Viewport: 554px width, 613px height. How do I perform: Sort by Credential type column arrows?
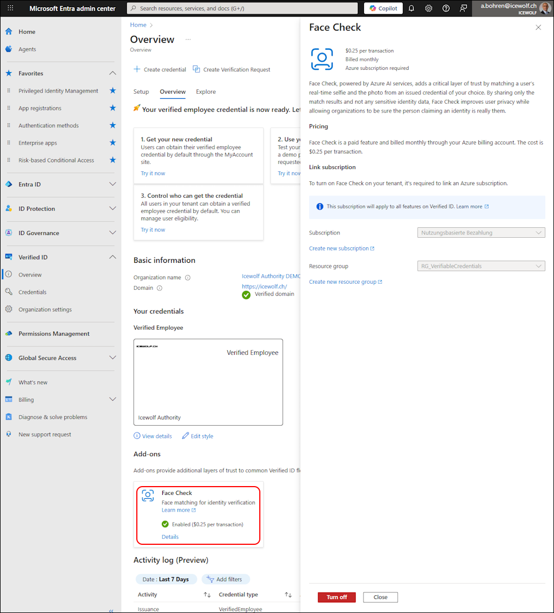pos(288,595)
